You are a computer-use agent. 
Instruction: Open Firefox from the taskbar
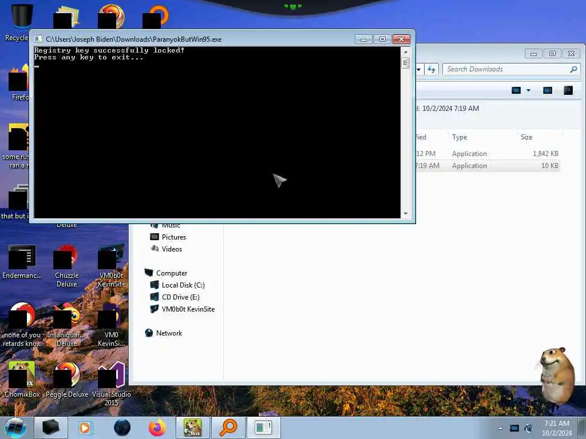tap(157, 428)
